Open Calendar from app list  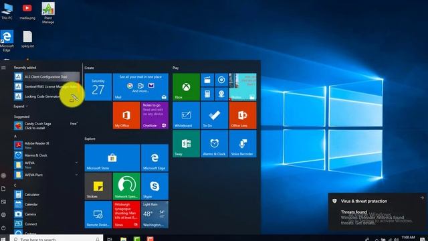pyautogui.click(x=47, y=204)
